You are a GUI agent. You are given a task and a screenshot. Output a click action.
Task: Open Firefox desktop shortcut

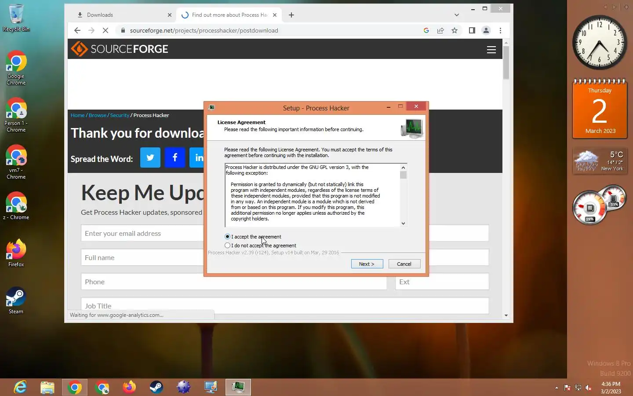(16, 253)
